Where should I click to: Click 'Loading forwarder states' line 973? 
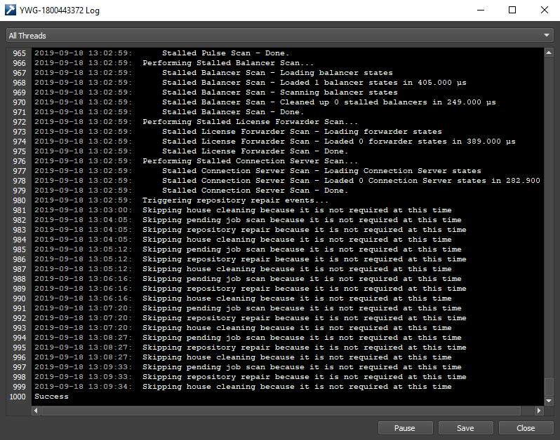click(x=238, y=132)
